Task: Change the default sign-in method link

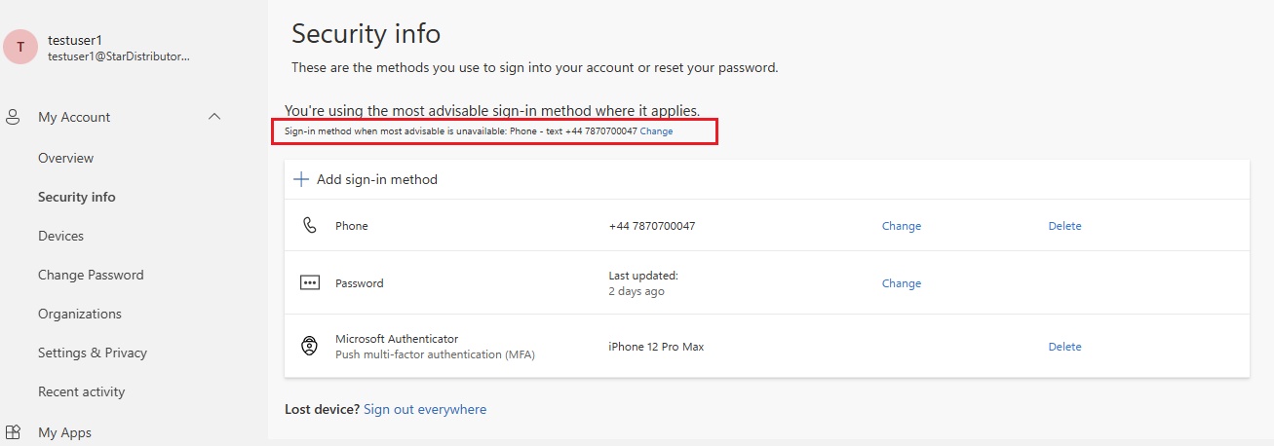Action: click(x=656, y=131)
